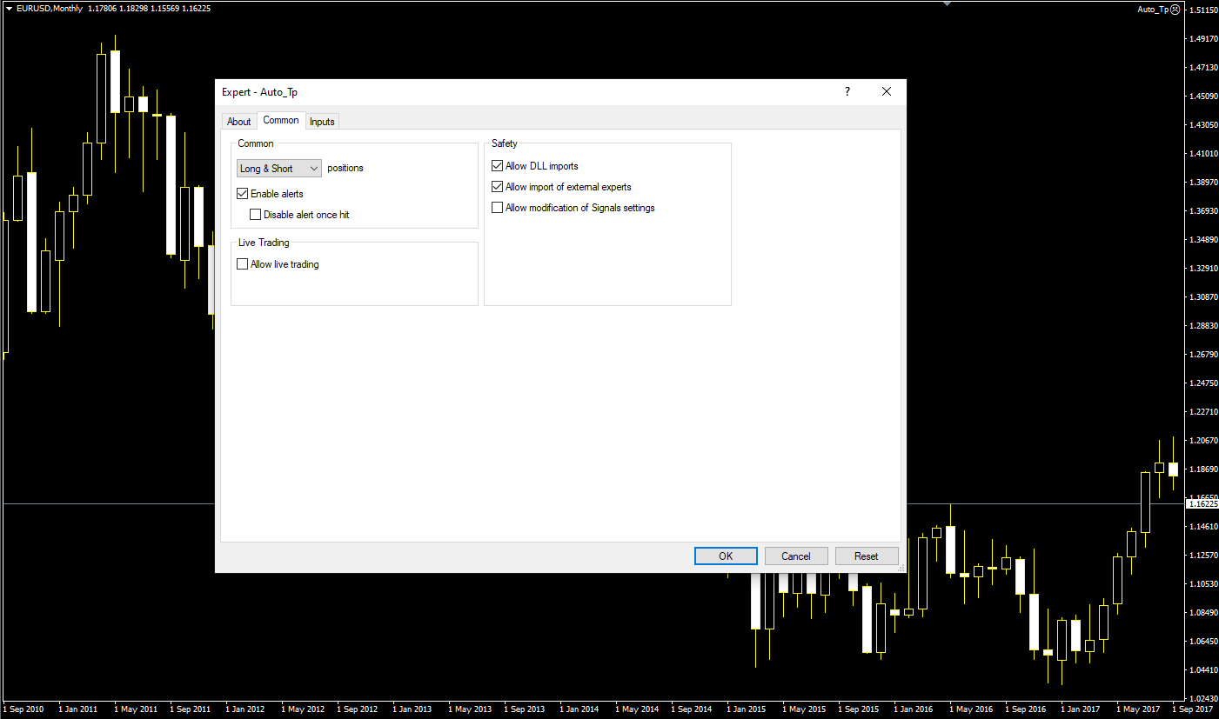The width and height of the screenshot is (1219, 719).
Task: Click the 1.16225 current price label
Action: (x=1202, y=504)
